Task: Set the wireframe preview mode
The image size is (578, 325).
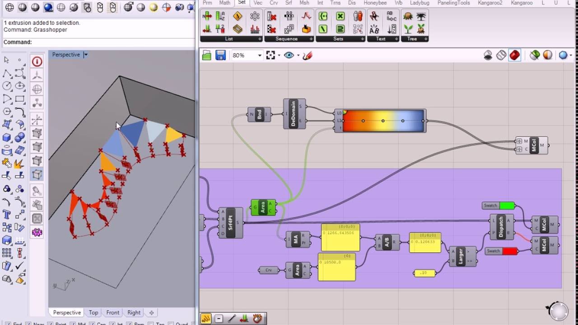Action: click(x=501, y=56)
